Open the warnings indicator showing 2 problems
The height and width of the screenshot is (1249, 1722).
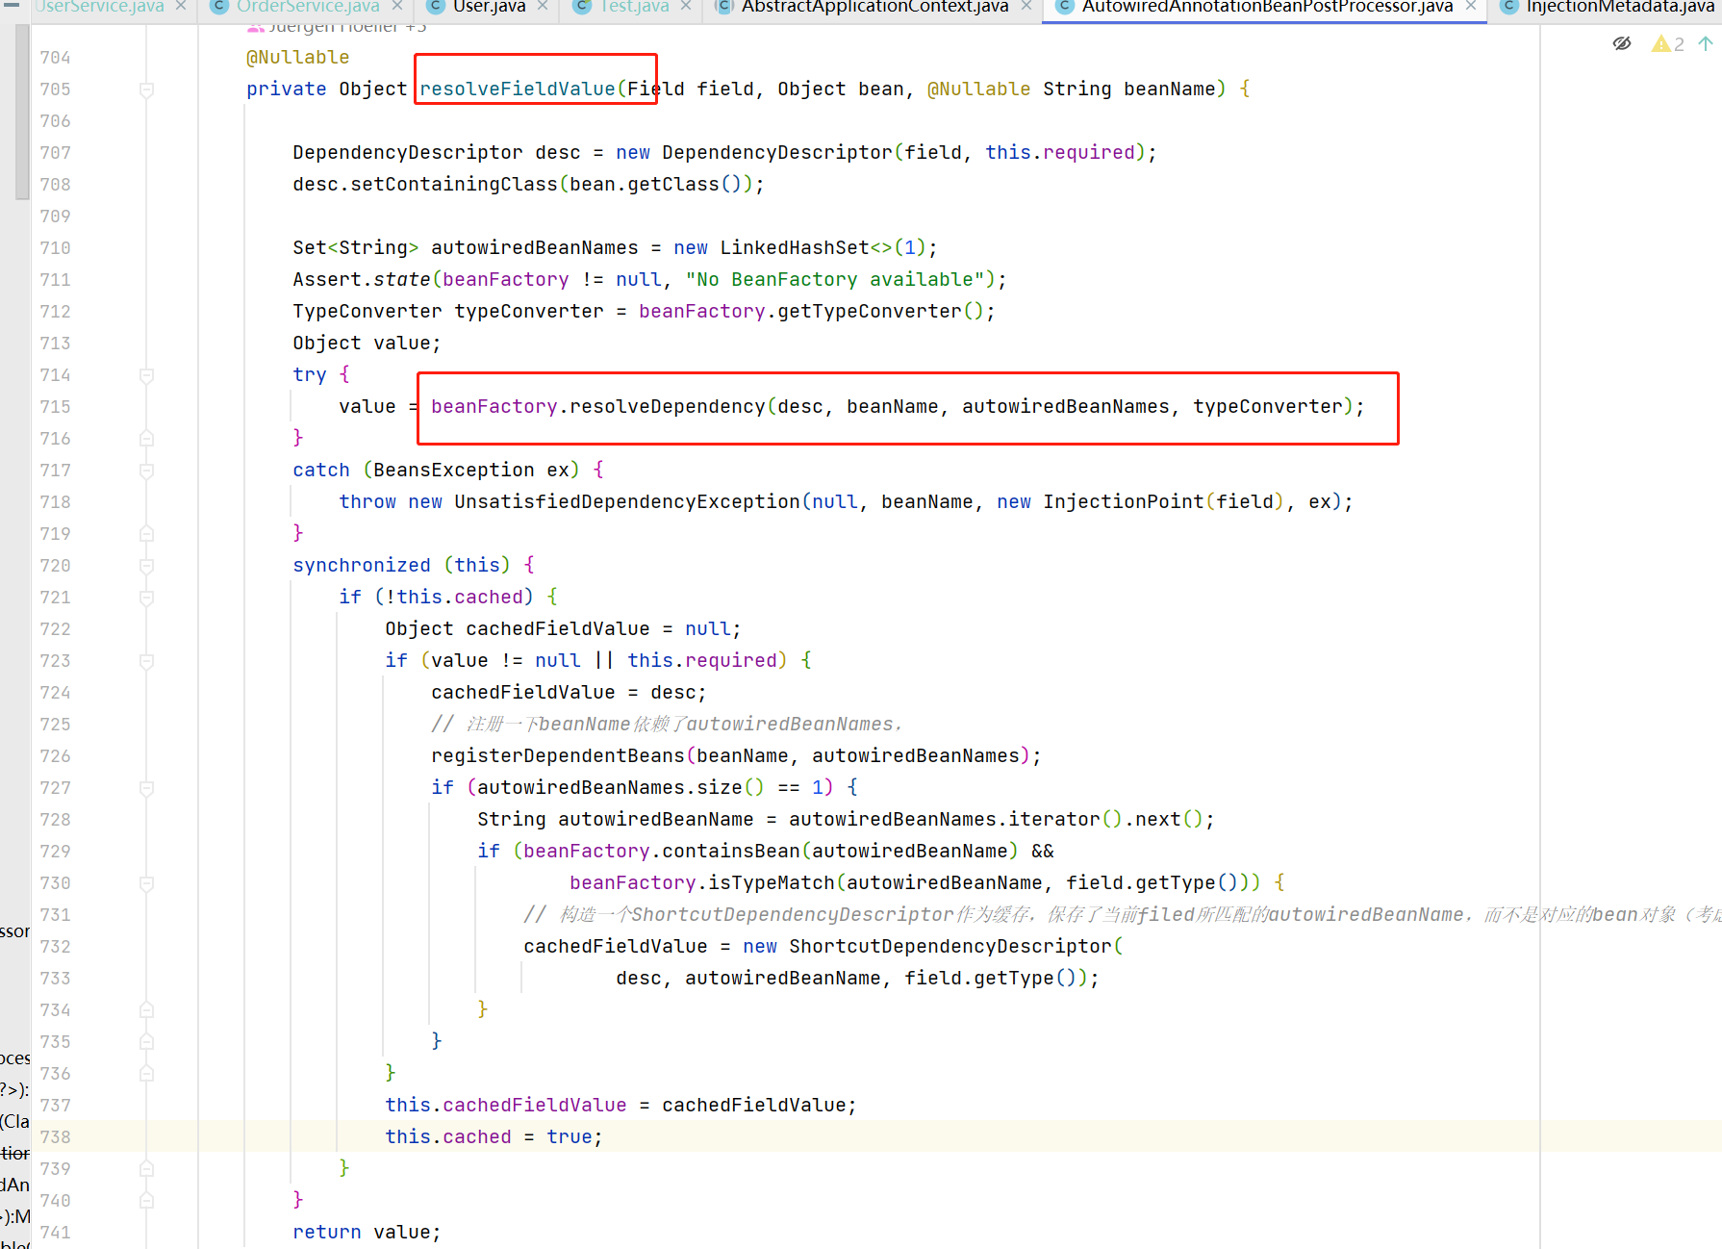click(x=1667, y=43)
